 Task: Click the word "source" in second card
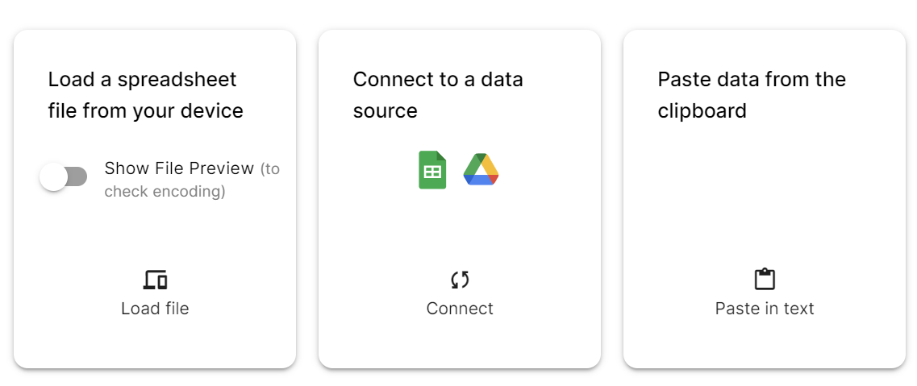[386, 110]
